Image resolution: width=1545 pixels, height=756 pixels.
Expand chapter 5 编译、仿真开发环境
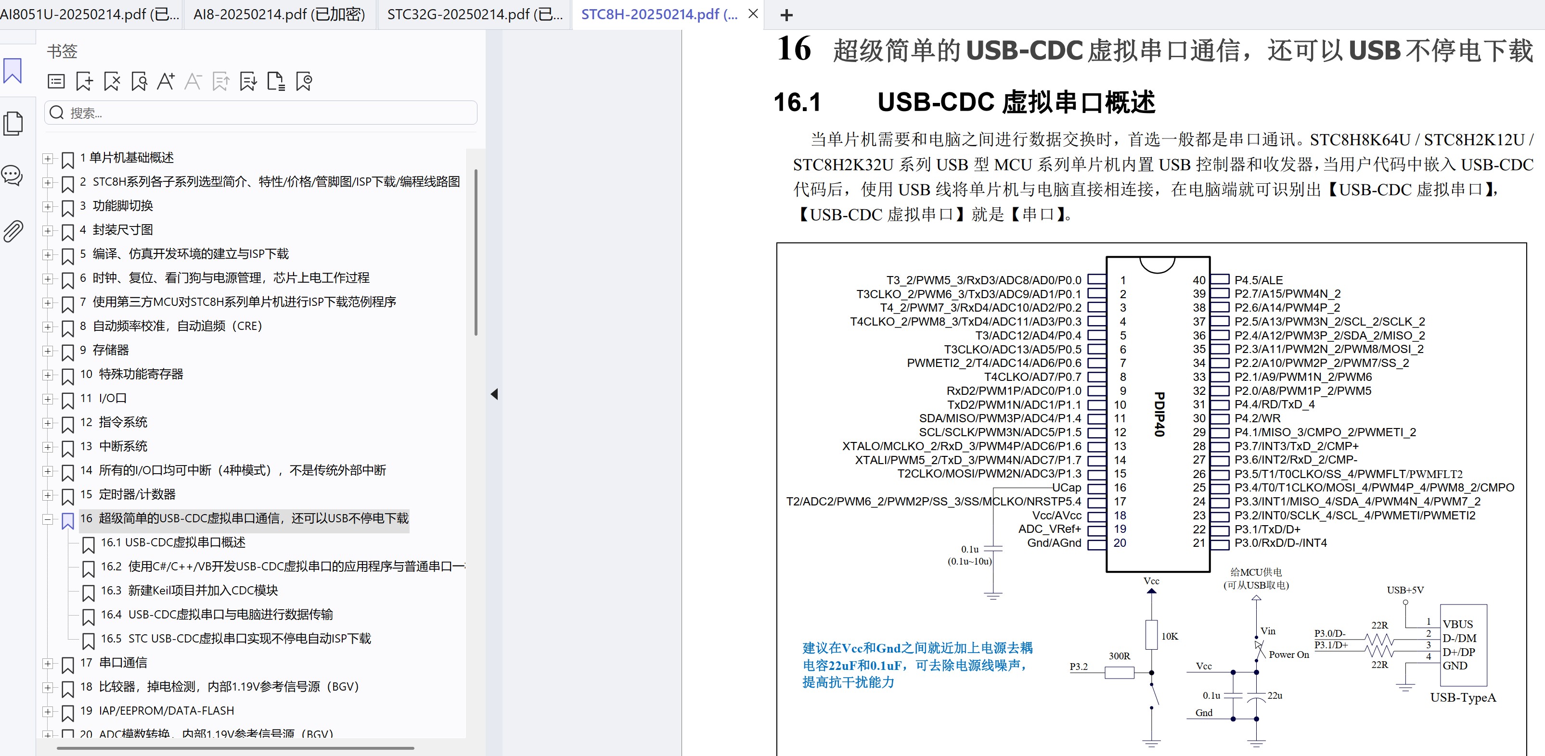[x=47, y=254]
